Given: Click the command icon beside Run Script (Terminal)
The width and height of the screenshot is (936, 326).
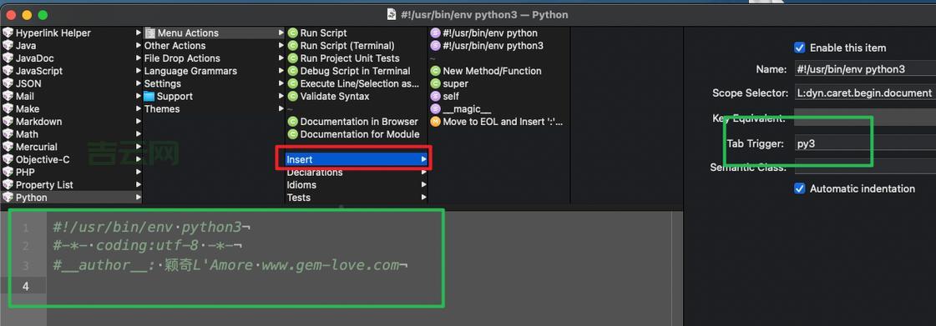Looking at the screenshot, I should point(292,45).
